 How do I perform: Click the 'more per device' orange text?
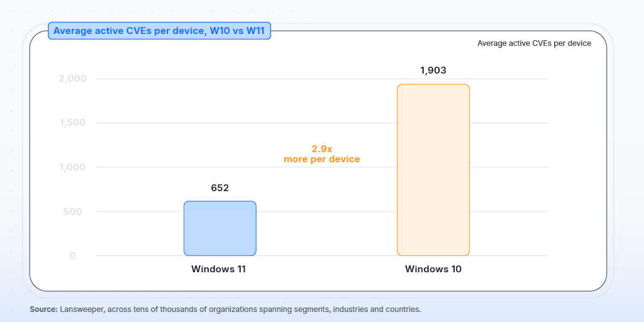pyautogui.click(x=321, y=159)
